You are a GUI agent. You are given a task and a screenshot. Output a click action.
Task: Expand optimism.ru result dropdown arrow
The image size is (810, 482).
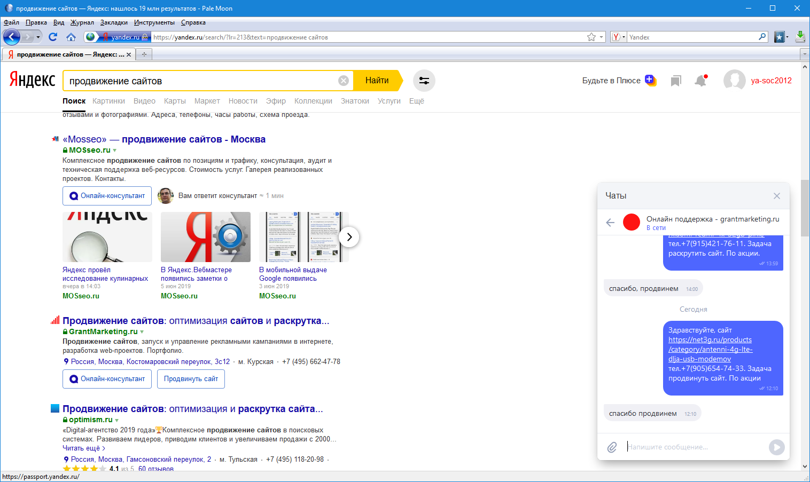pyautogui.click(x=117, y=420)
